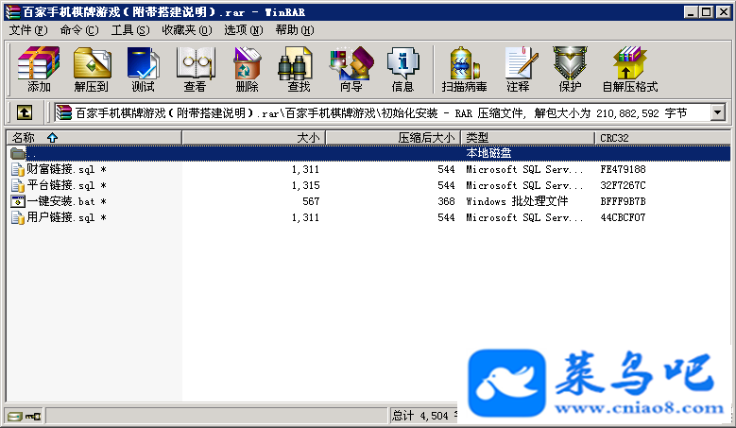Click size value 1,315

(305, 185)
